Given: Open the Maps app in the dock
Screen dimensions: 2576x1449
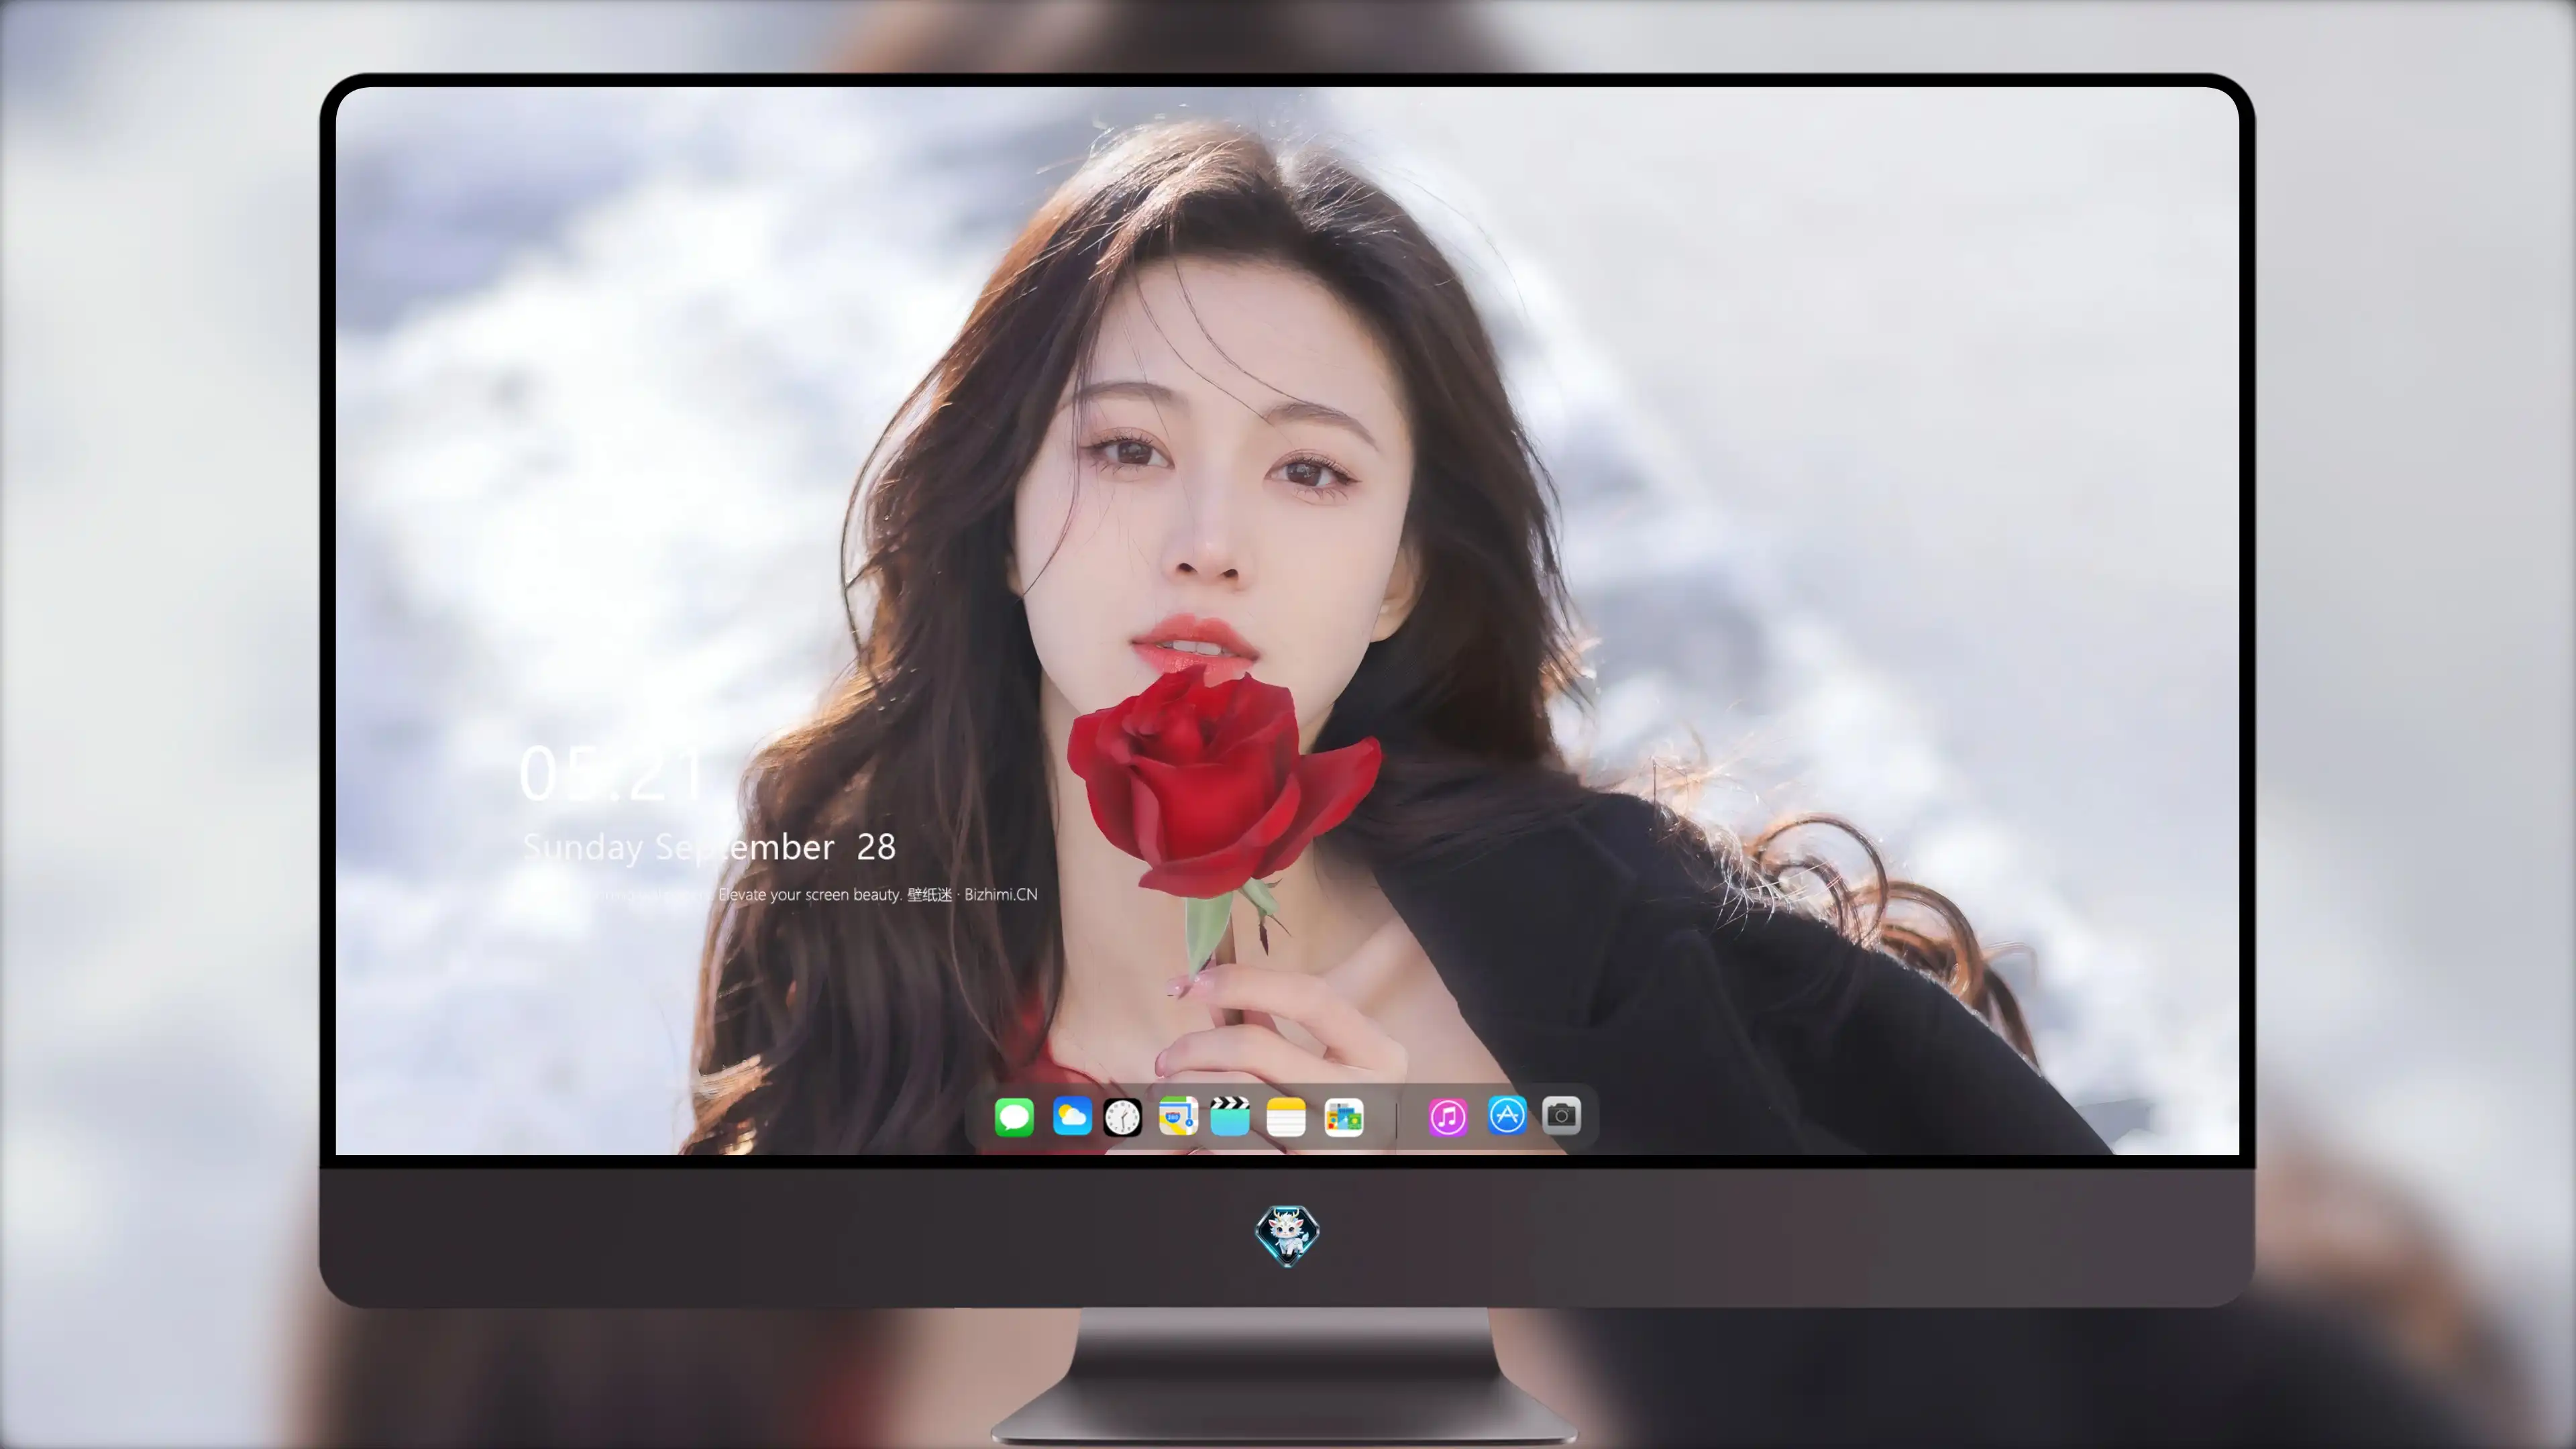Looking at the screenshot, I should point(1178,1116).
